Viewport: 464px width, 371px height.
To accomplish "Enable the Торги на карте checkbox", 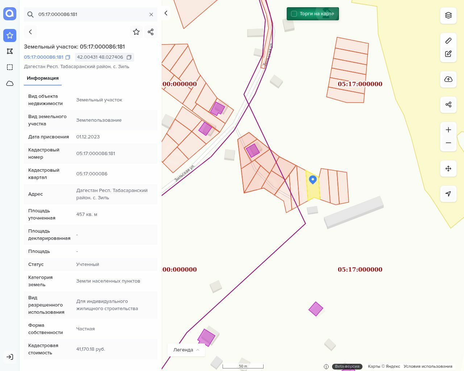I will 294,14.
